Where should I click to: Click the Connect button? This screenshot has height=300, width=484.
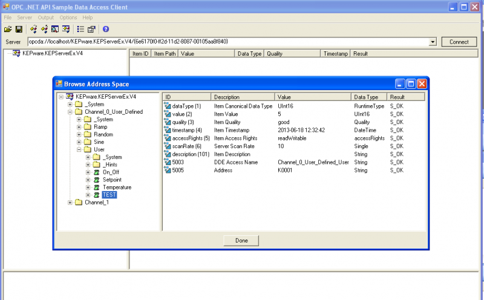459,42
